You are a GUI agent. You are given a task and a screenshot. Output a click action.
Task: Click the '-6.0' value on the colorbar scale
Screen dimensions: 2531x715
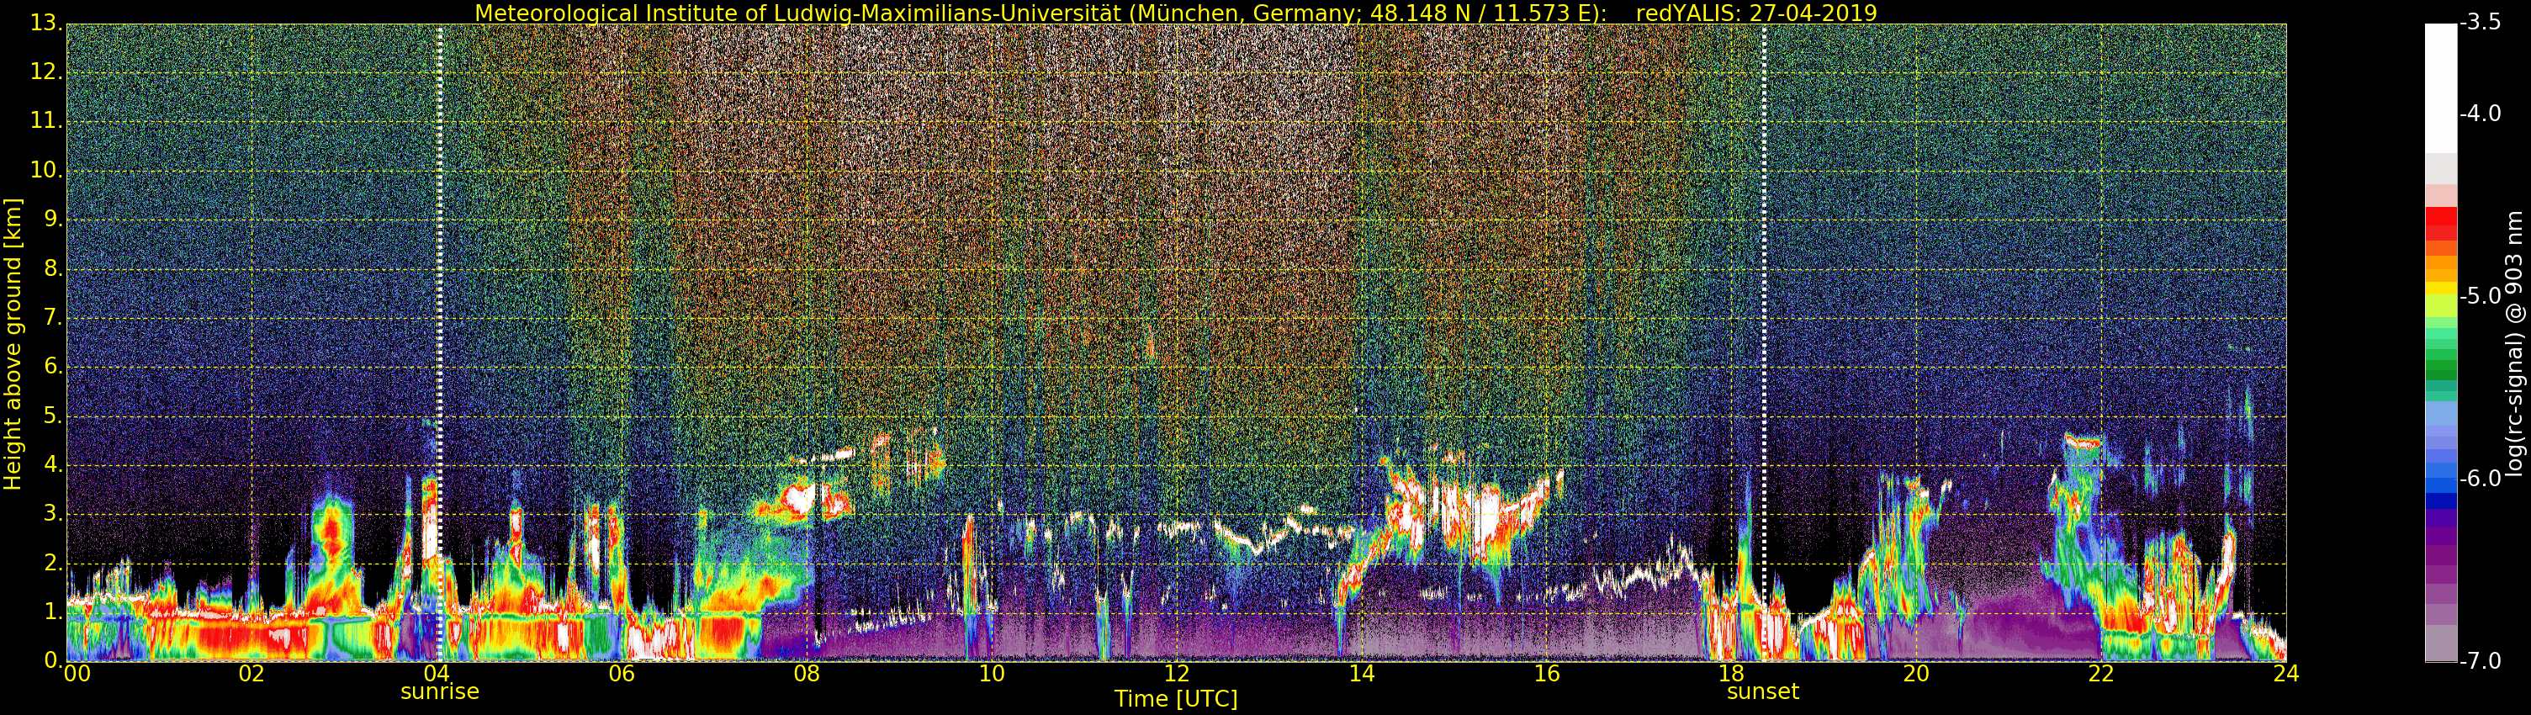click(2480, 479)
